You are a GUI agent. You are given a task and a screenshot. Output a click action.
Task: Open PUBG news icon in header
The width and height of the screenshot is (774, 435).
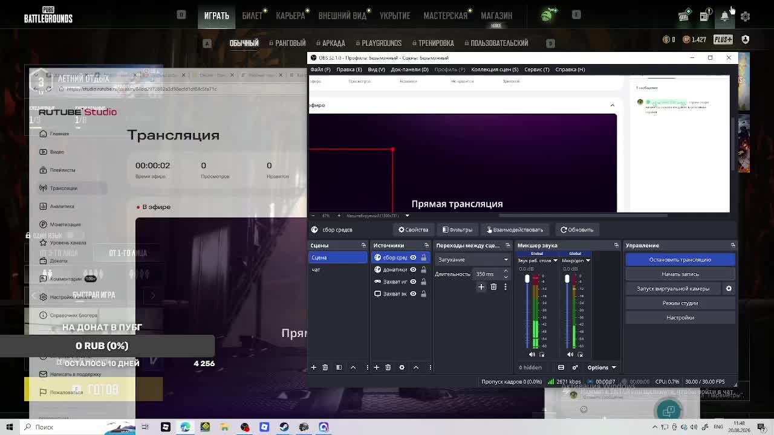[704, 16]
